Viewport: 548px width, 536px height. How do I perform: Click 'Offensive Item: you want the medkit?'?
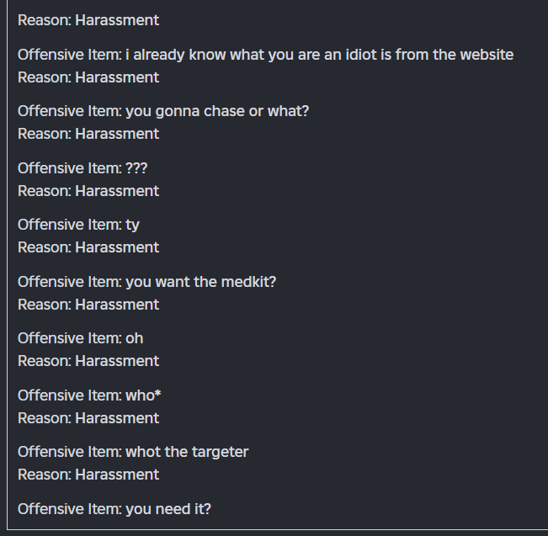(x=146, y=282)
